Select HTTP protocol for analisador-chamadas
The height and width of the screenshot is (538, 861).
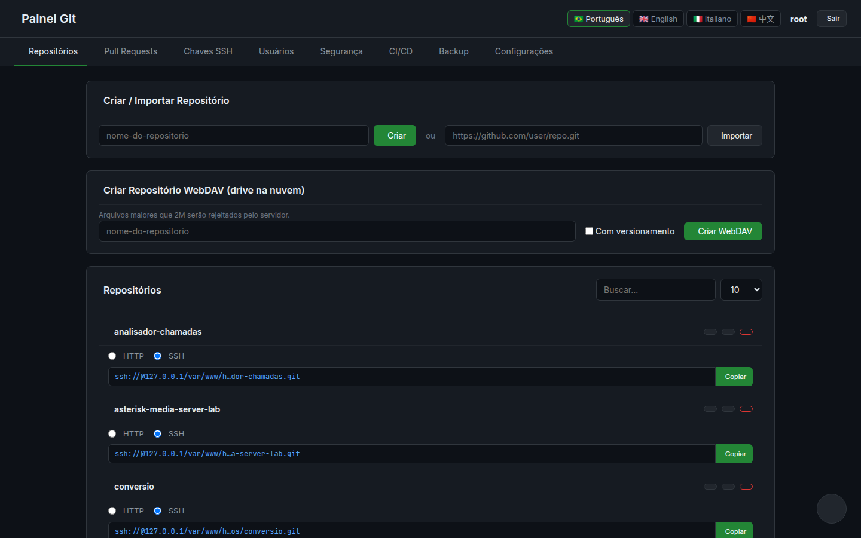point(112,356)
